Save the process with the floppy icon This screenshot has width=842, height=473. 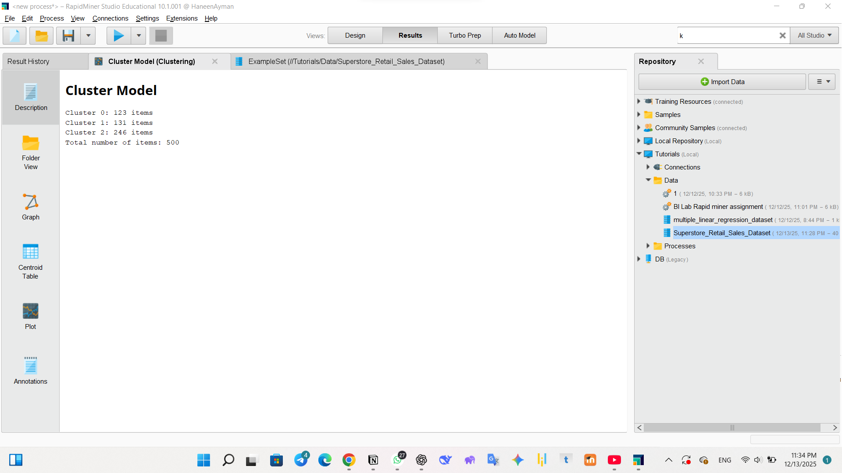tap(68, 35)
